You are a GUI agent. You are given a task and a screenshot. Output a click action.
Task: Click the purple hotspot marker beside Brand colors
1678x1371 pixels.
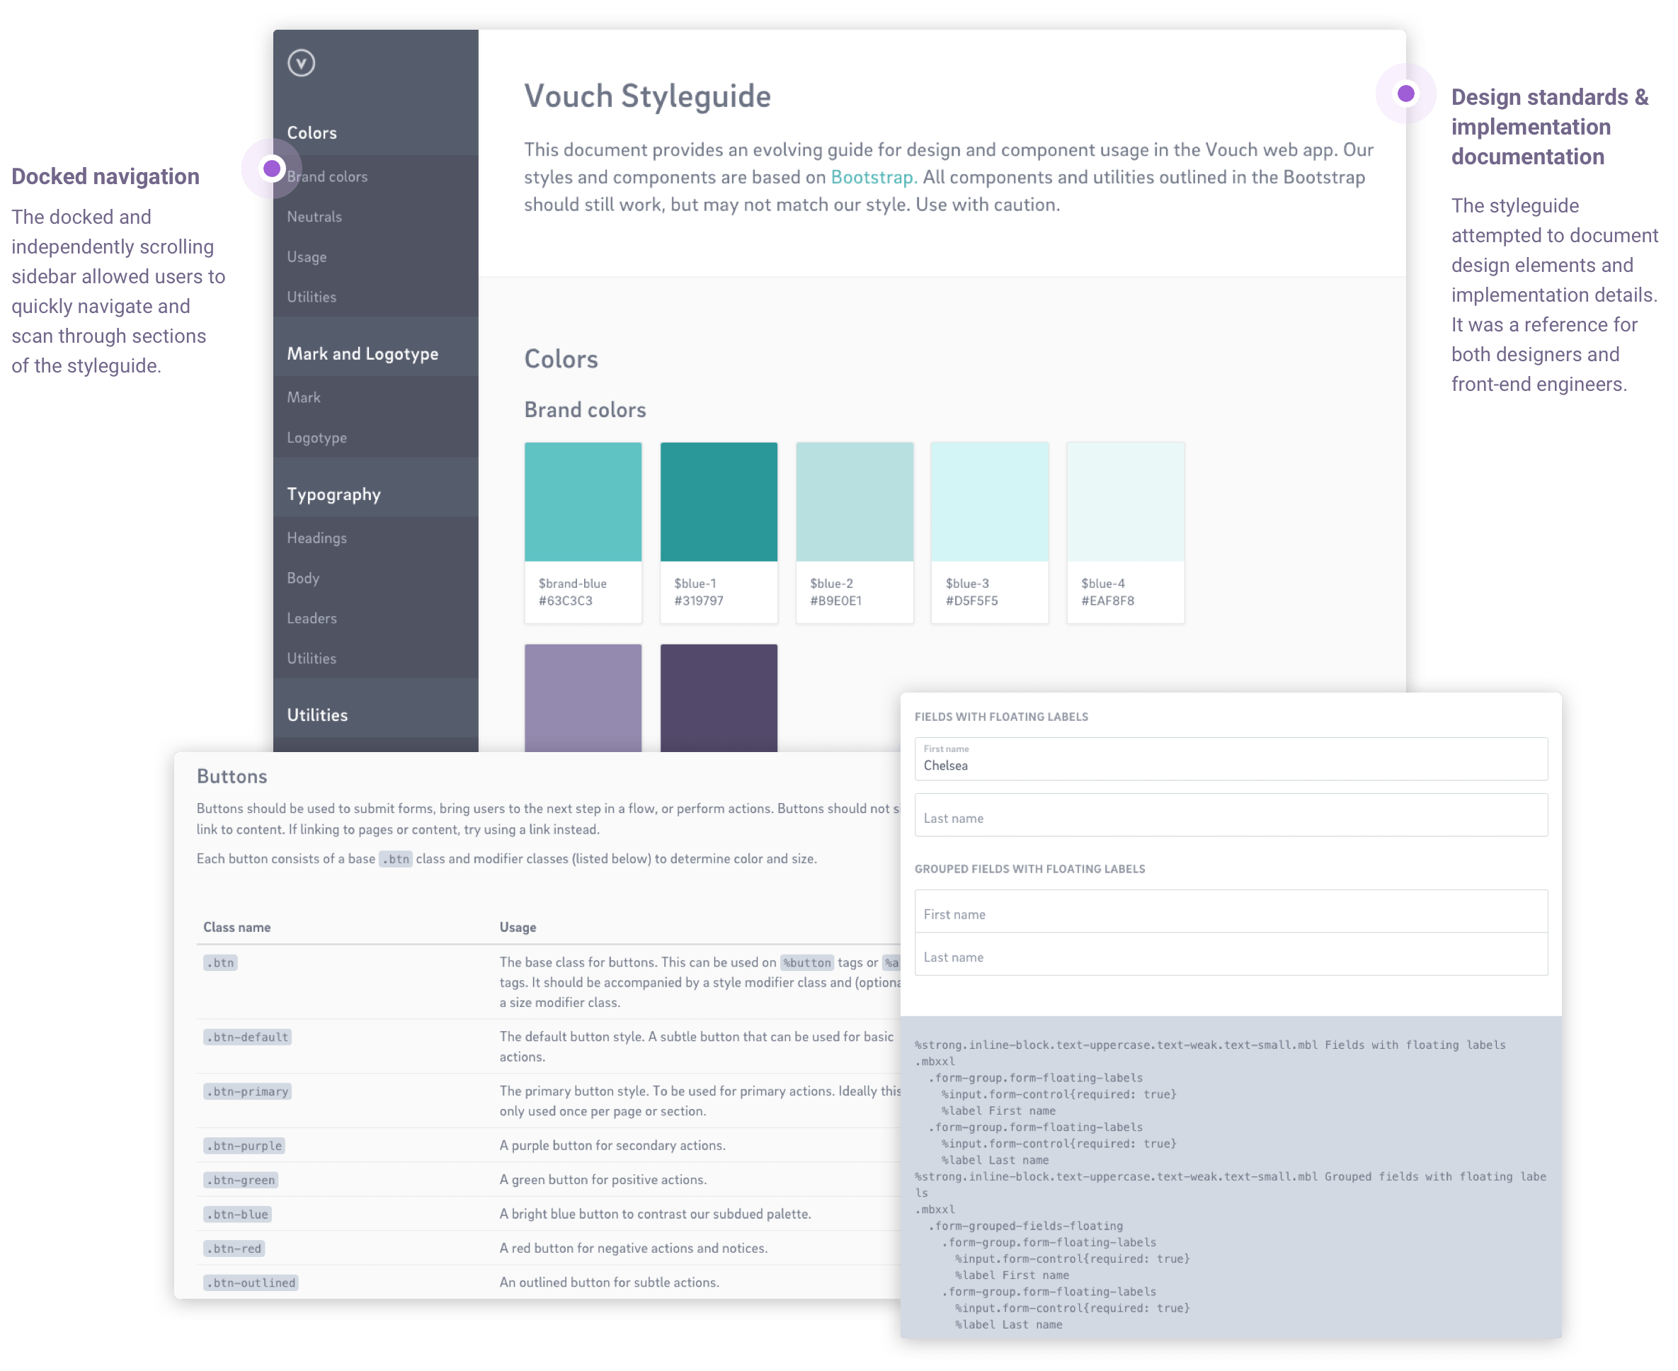coord(272,169)
